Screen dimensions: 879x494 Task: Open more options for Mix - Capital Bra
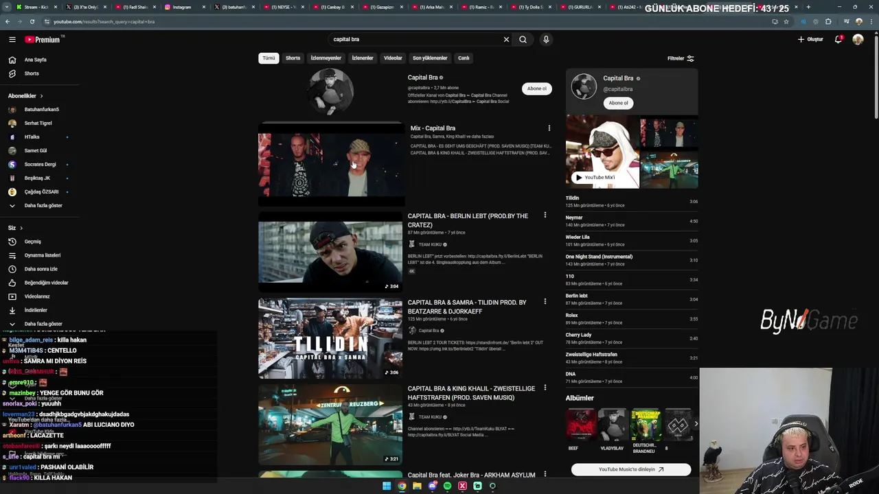549,128
